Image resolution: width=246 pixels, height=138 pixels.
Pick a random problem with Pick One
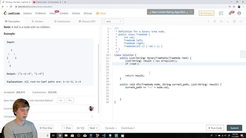46,128
